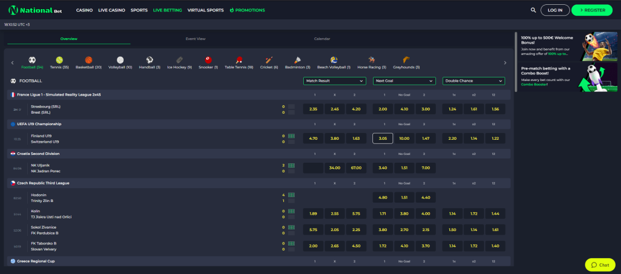
Task: Click the Horse Racing icon
Action: (370, 60)
